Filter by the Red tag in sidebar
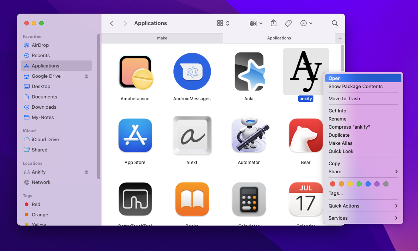 tap(56, 205)
